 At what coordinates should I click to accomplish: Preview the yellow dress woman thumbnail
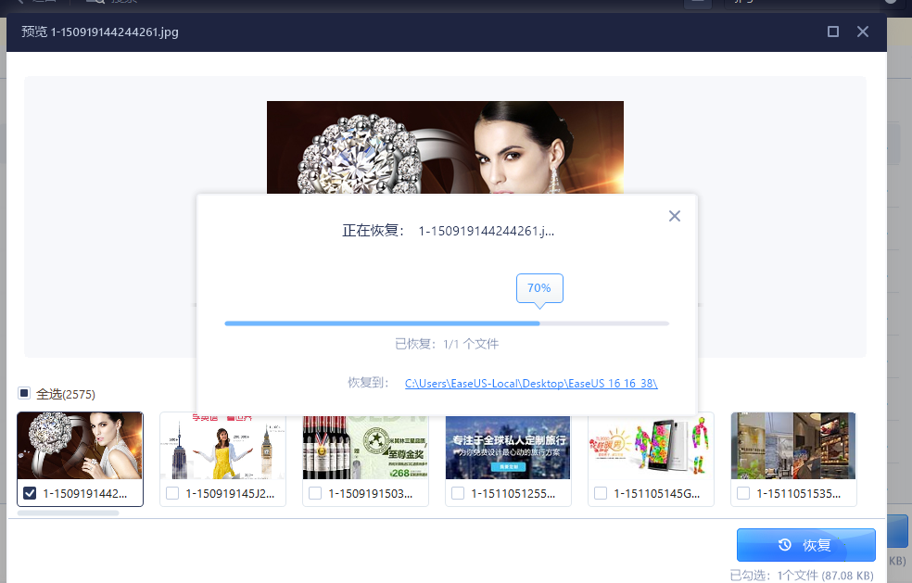pyautogui.click(x=222, y=446)
